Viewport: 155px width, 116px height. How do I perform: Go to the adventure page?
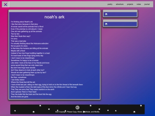pyautogui.click(x=120, y=4)
